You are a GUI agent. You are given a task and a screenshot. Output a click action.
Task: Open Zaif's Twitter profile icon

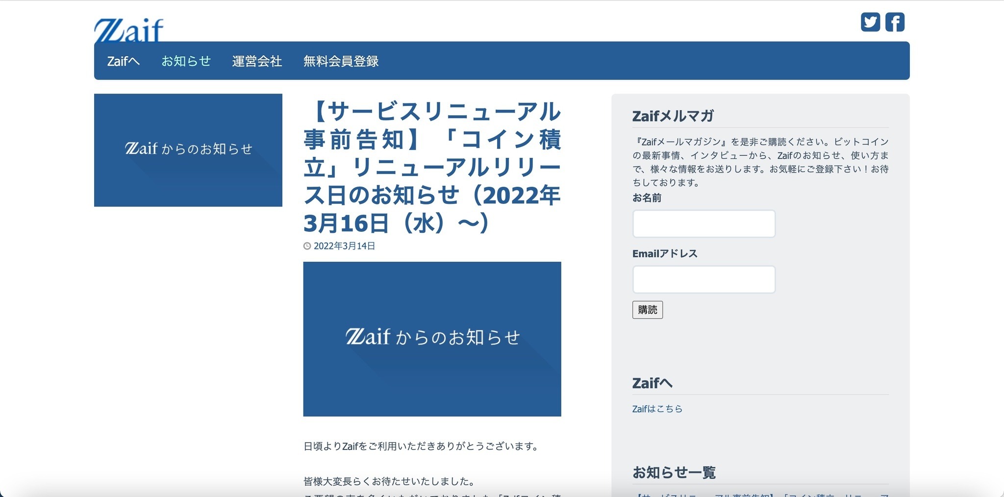point(871,22)
